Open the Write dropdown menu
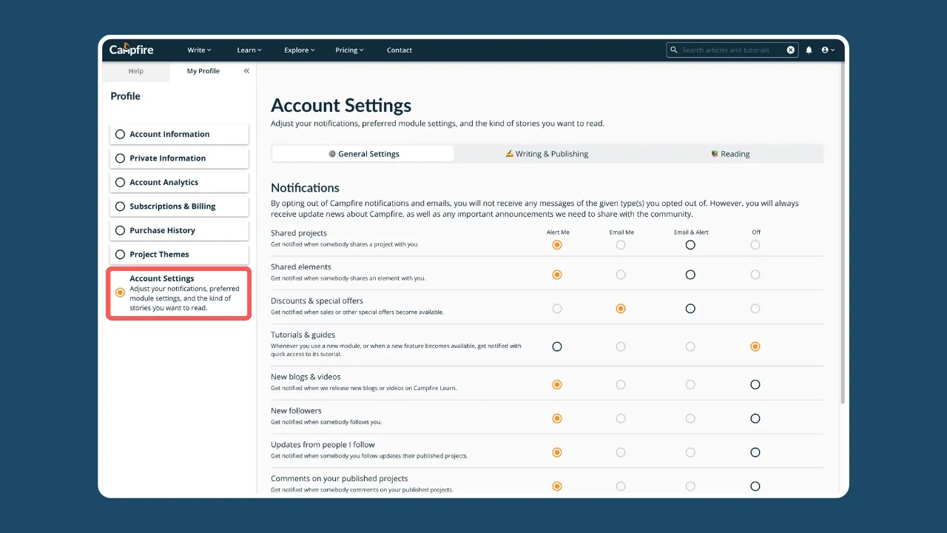947x533 pixels. click(x=198, y=50)
